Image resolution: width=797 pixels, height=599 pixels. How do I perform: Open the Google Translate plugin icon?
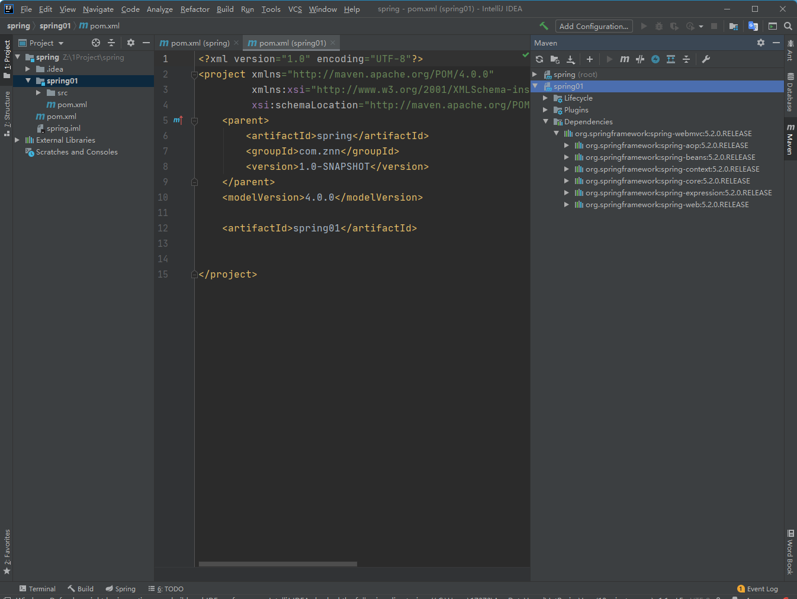click(753, 26)
